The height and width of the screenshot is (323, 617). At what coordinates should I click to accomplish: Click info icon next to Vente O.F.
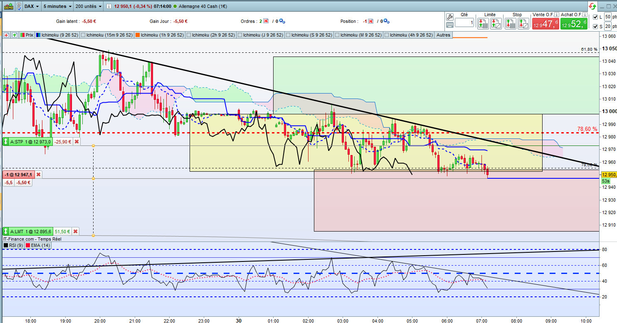pyautogui.click(x=556, y=15)
